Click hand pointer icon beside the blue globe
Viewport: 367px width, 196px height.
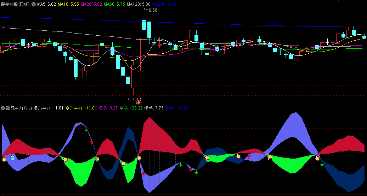(x=4, y=159)
